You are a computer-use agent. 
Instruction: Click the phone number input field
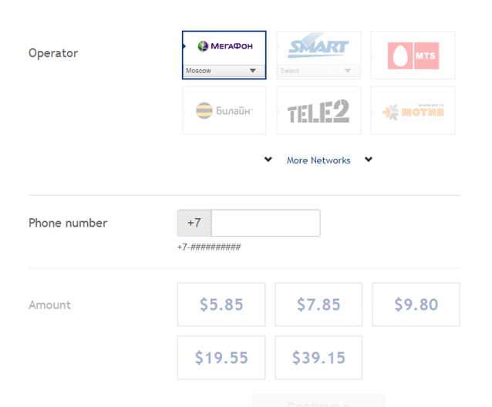point(265,224)
